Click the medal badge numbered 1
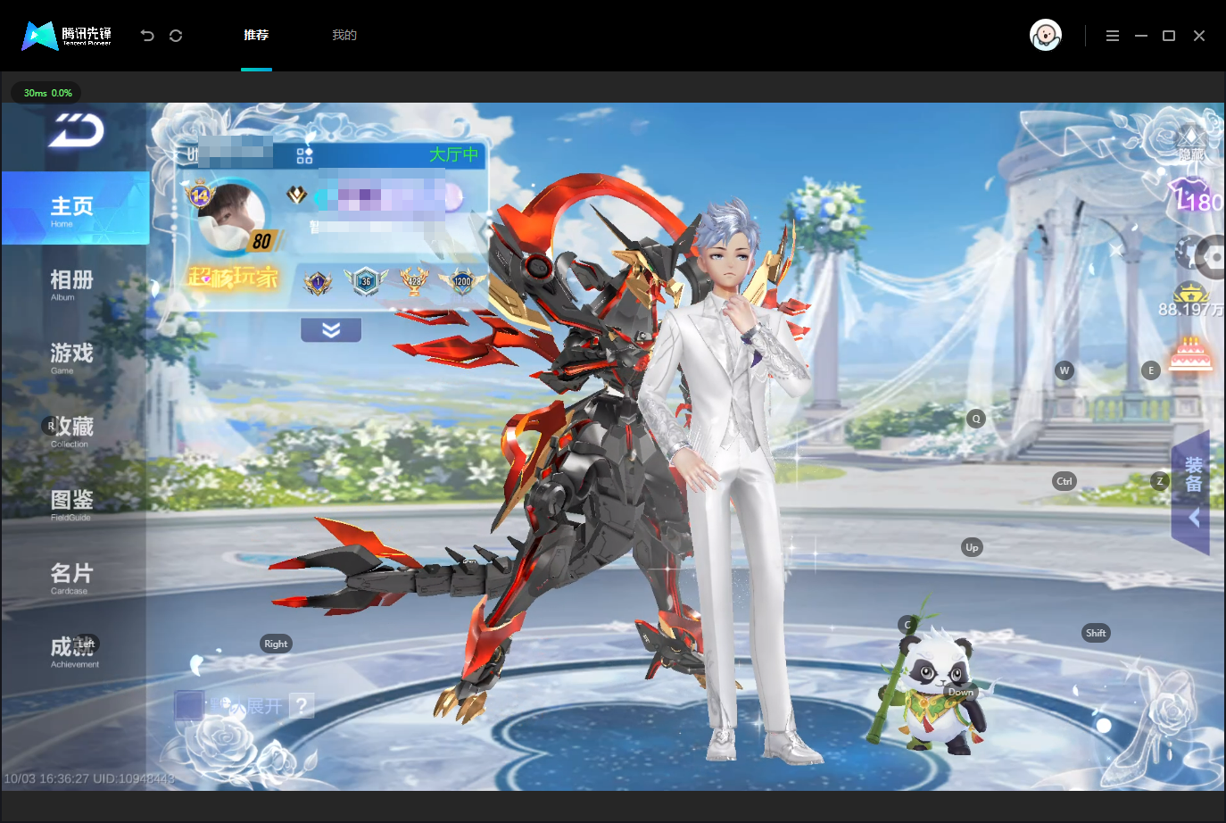The image size is (1226, 823). [318, 283]
